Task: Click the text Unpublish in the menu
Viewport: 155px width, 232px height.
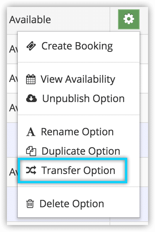Action: [x=67, y=99]
